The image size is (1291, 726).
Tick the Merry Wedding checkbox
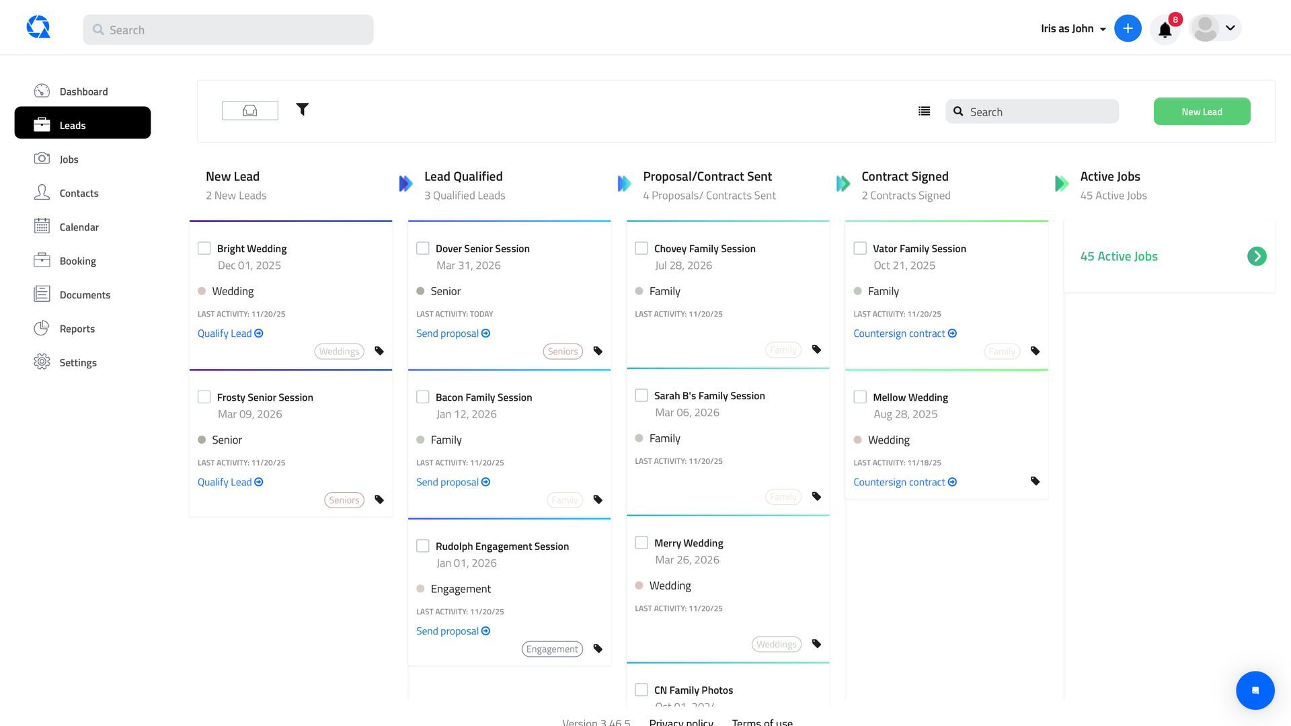[x=641, y=542]
